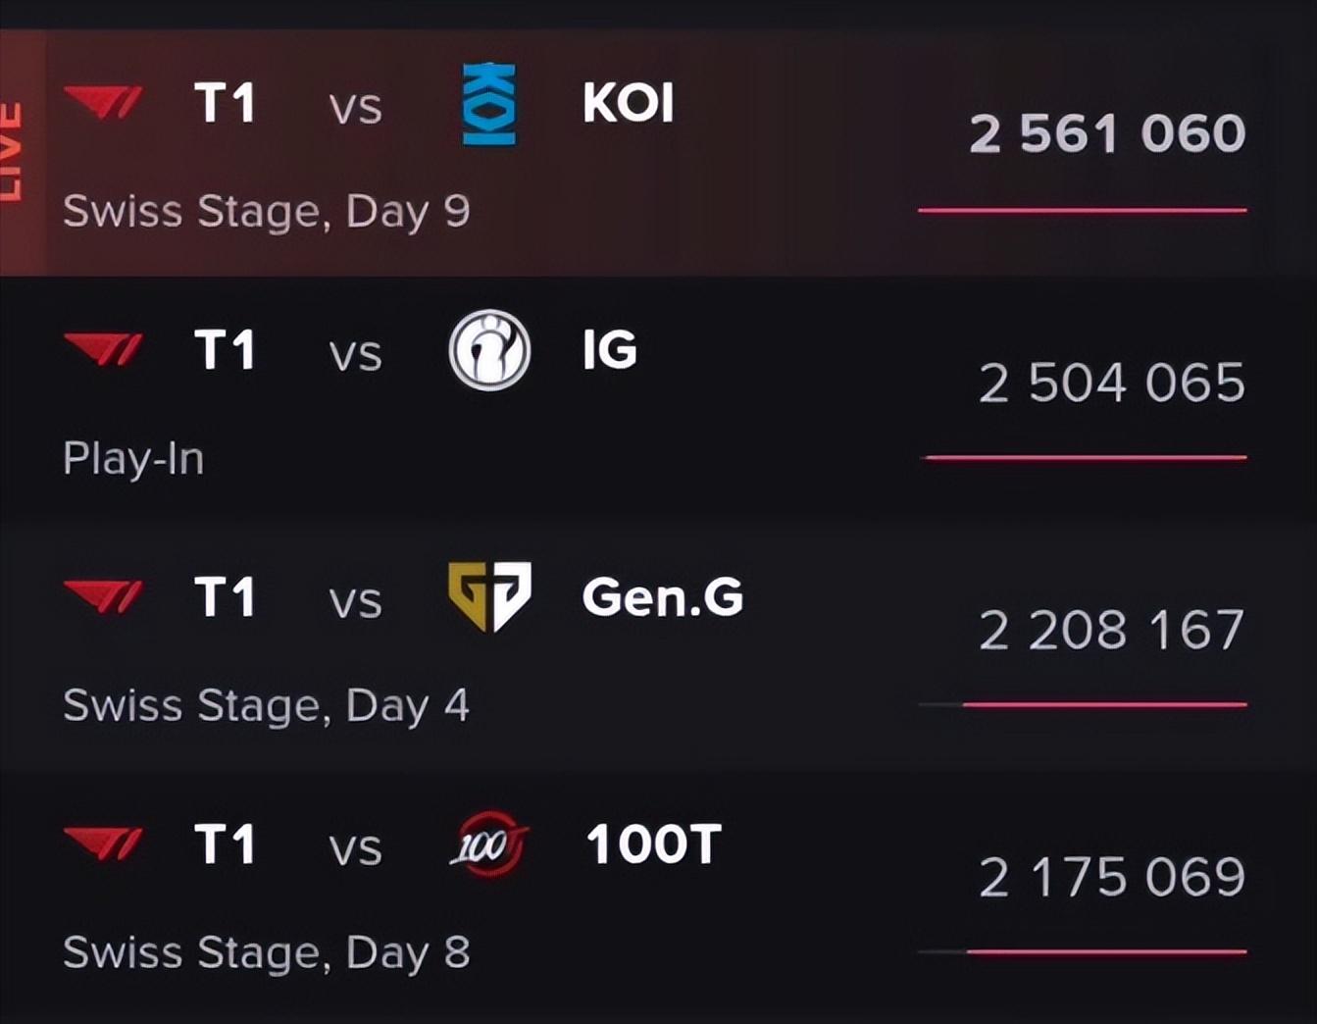1317x1024 pixels.
Task: Open the IG team name link
Action: pyautogui.click(x=609, y=350)
